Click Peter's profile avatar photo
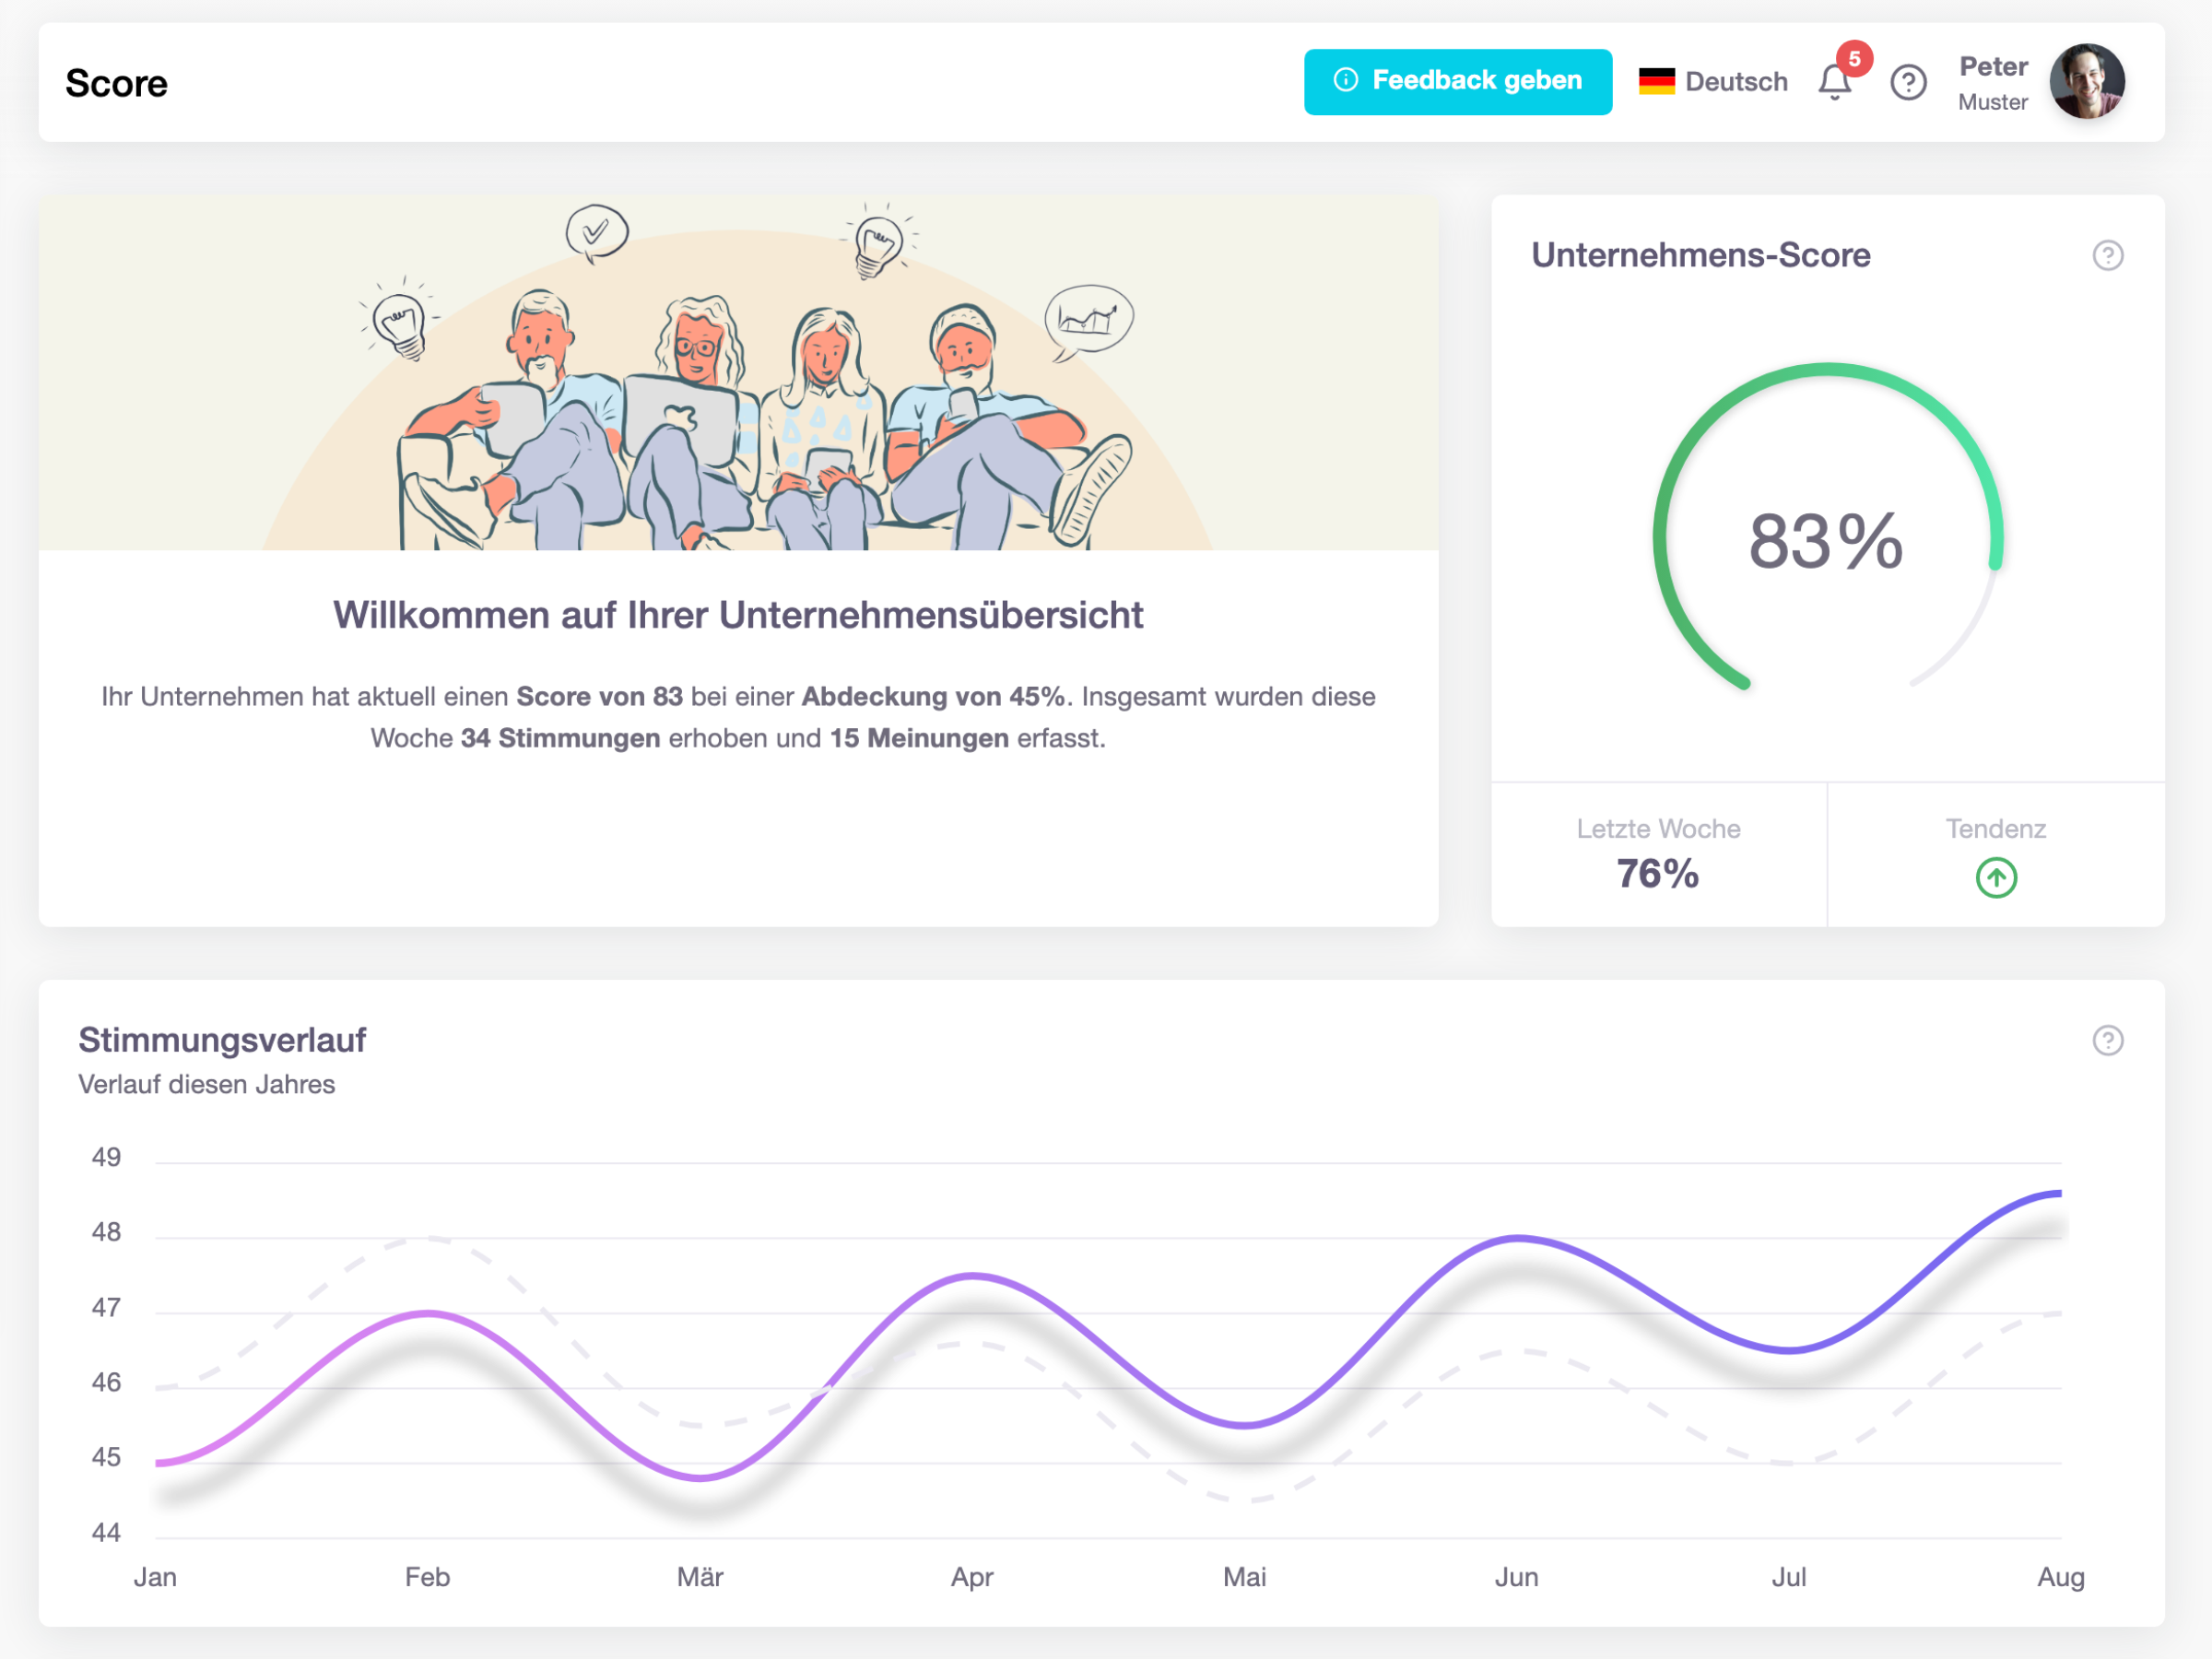2212x1659 pixels. pos(2086,82)
